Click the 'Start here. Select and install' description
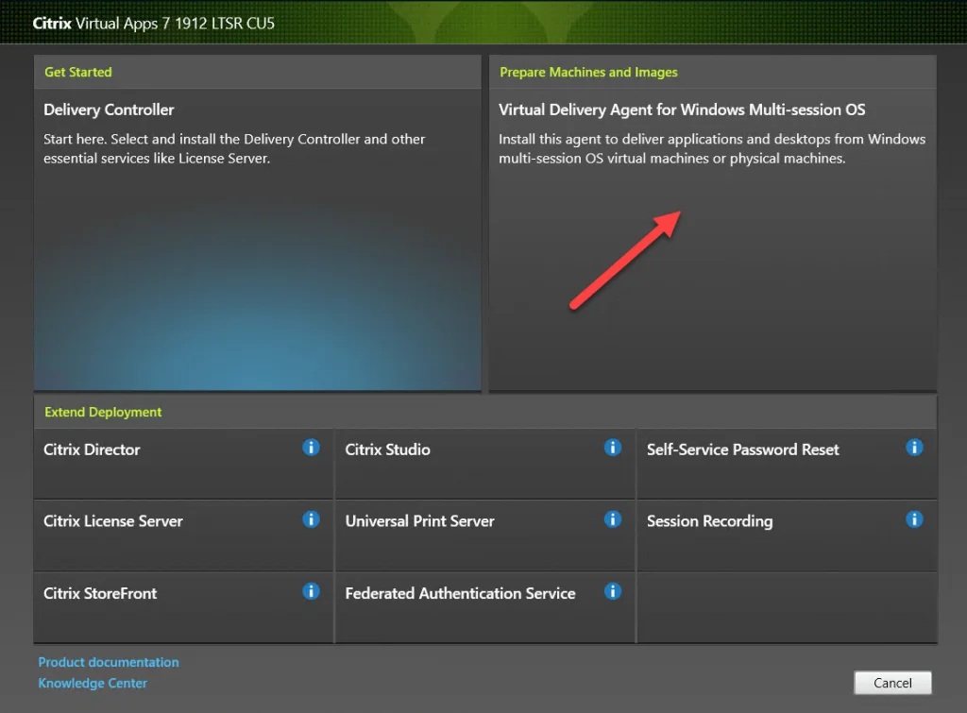The height and width of the screenshot is (713, 967). (x=234, y=148)
